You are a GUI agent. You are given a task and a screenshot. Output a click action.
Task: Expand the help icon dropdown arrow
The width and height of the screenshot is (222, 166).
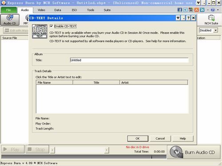pyautogui.click(x=218, y=10)
